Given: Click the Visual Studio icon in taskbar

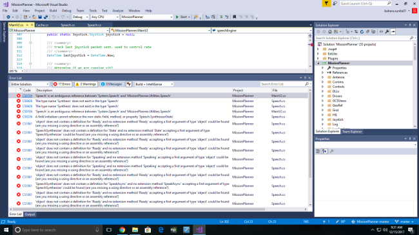Looking at the screenshot, I should point(199,230).
